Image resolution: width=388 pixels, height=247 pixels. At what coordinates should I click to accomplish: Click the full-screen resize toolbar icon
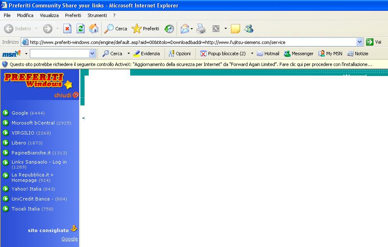click(216, 29)
